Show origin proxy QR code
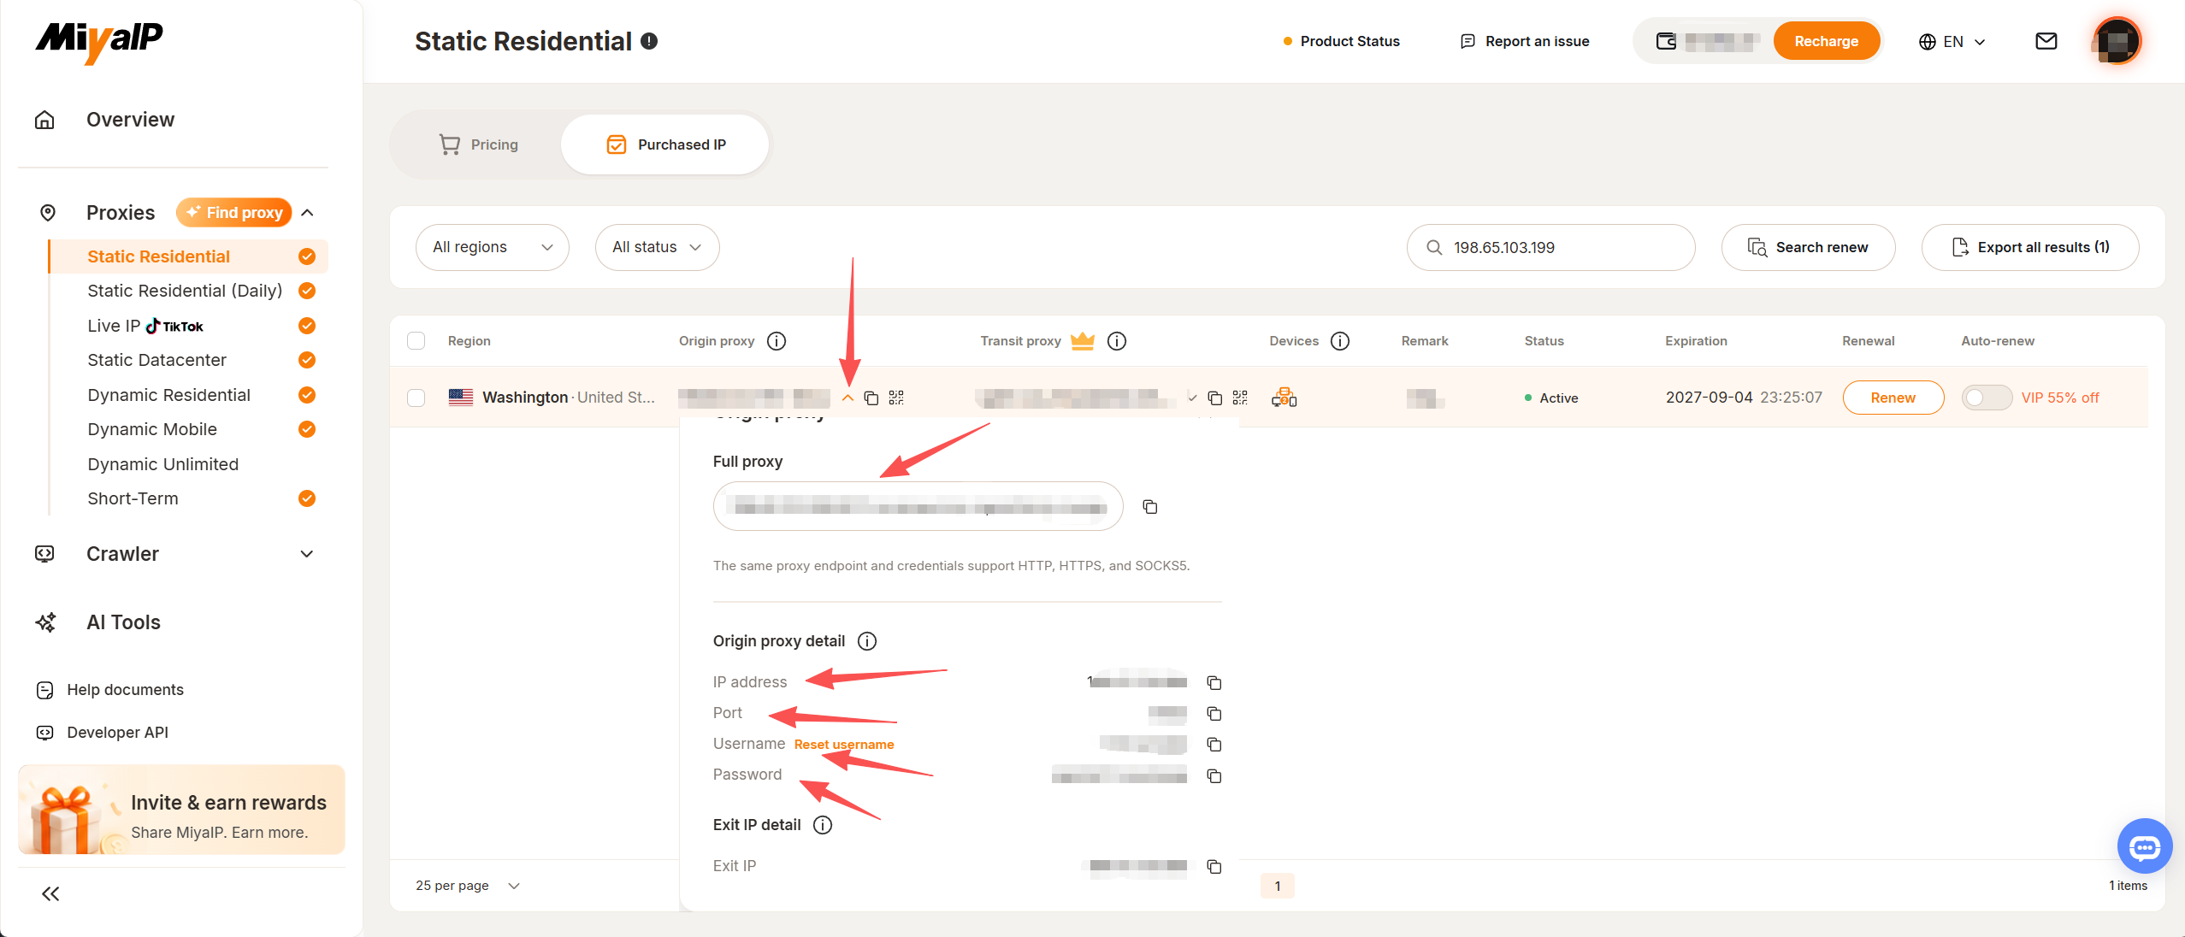Image resolution: width=2185 pixels, height=937 pixels. (896, 398)
